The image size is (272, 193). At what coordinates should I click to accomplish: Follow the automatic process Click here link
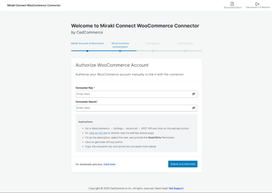point(109,164)
